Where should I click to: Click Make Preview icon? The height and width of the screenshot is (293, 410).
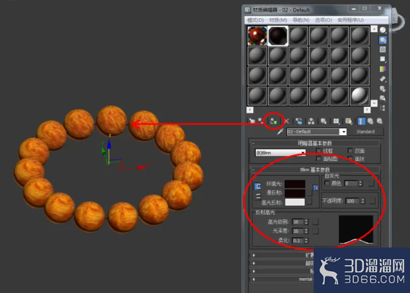point(383,79)
